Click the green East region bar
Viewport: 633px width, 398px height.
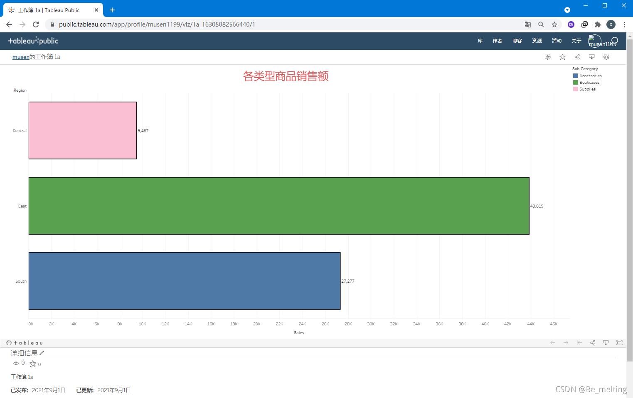tap(279, 206)
